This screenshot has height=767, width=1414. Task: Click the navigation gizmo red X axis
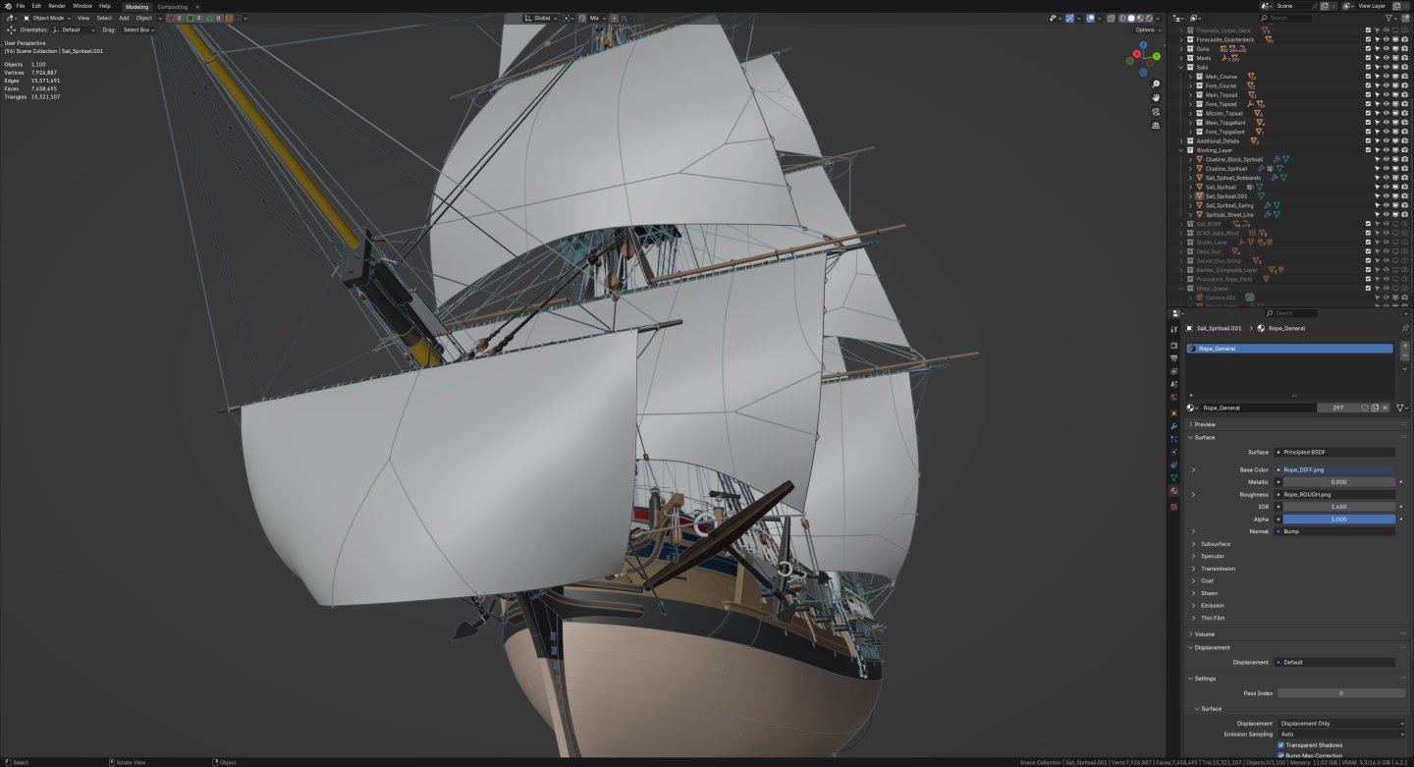[1135, 56]
